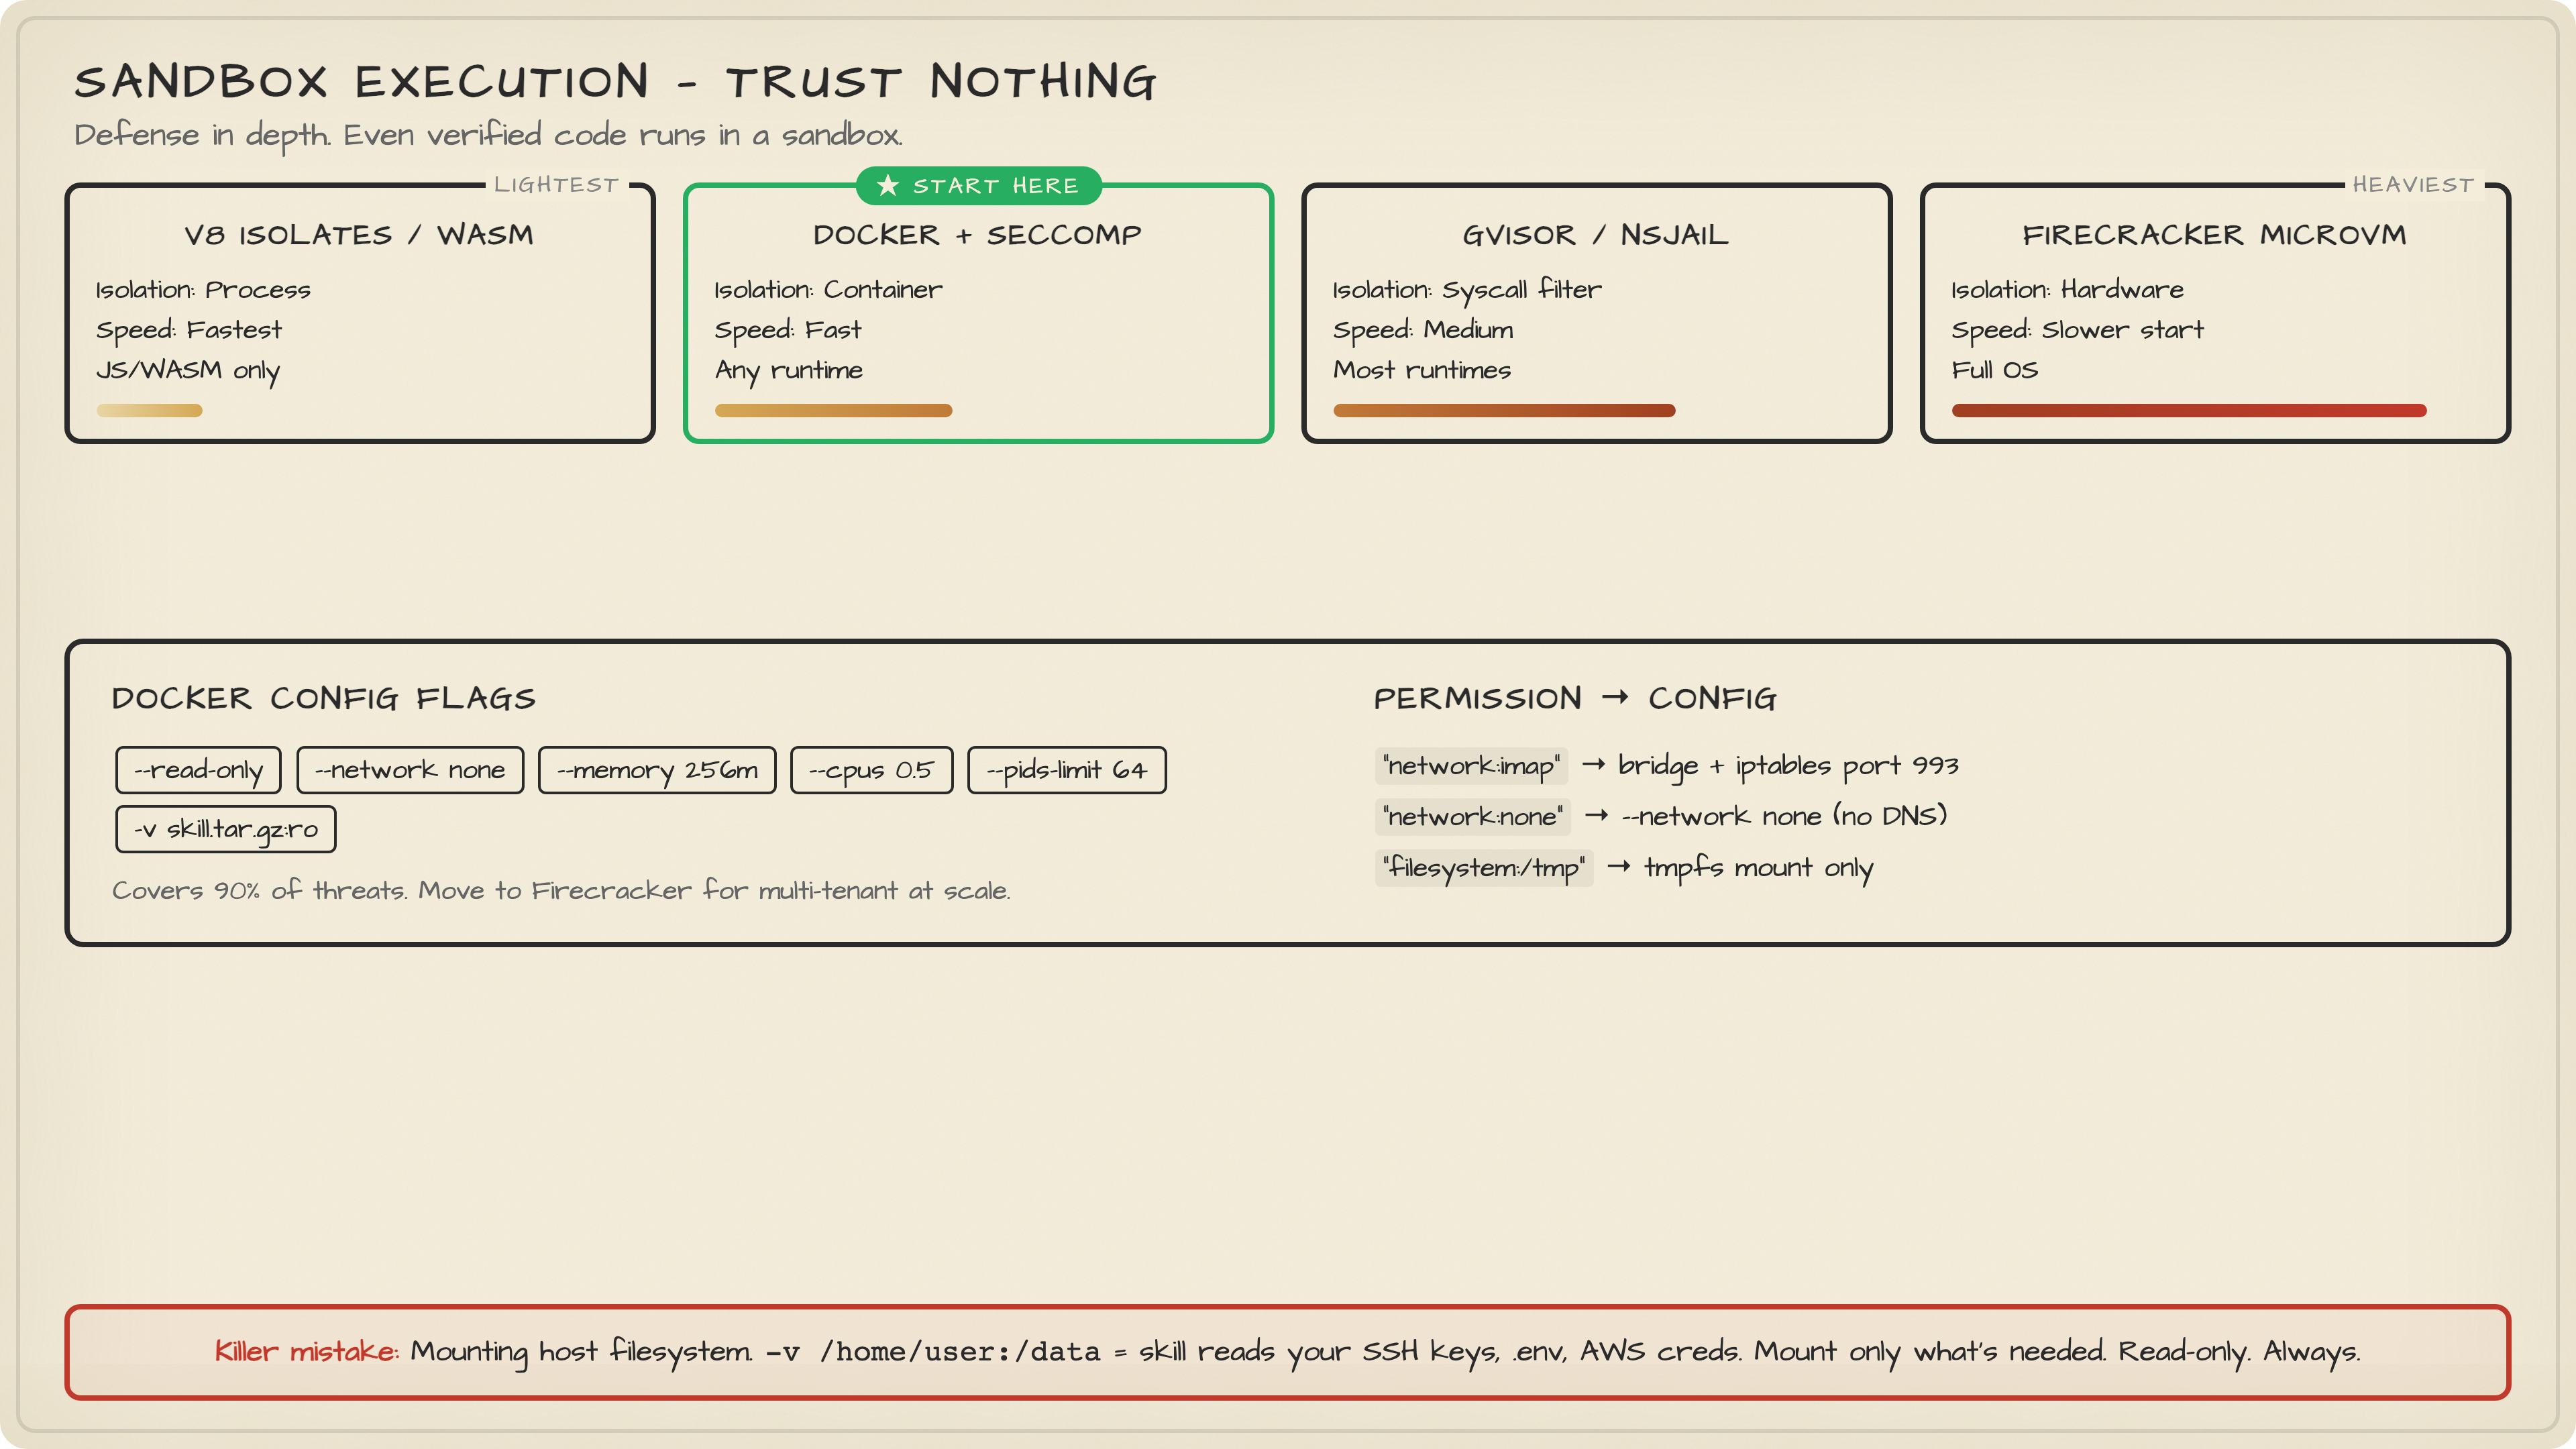Image resolution: width=2576 pixels, height=1449 pixels.
Task: Select the --cpus 0.5 flag chip
Action: point(871,770)
